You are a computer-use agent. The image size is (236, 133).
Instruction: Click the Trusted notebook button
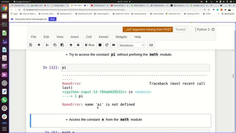point(180,30)
